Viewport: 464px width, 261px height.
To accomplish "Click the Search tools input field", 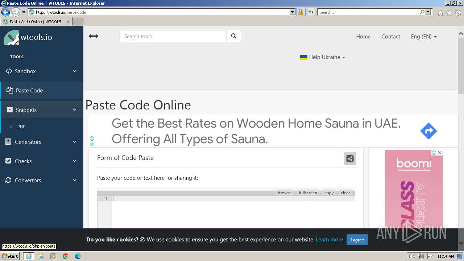I will (173, 36).
